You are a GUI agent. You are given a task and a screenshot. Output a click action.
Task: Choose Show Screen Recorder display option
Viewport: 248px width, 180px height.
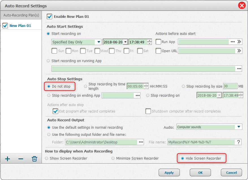click(47, 158)
